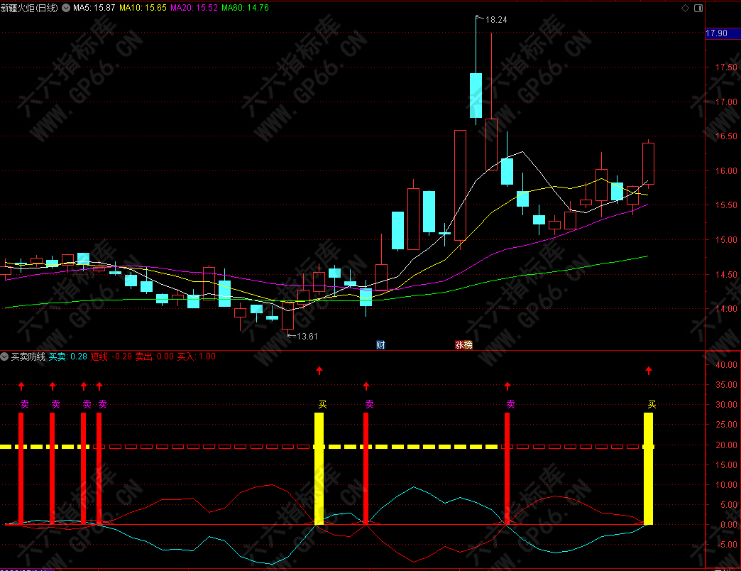This screenshot has height=571, width=741.
Task: Click the 卖出: 0.00 value
Action: click(x=155, y=357)
